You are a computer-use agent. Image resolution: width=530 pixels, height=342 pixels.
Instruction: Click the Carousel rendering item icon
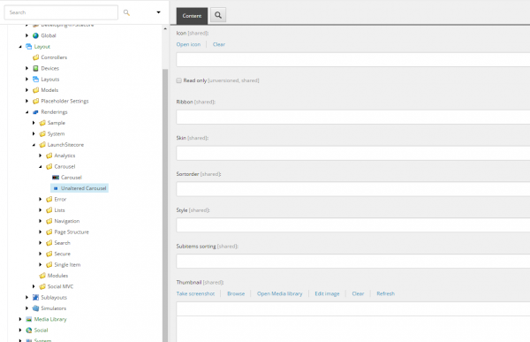pyautogui.click(x=56, y=178)
